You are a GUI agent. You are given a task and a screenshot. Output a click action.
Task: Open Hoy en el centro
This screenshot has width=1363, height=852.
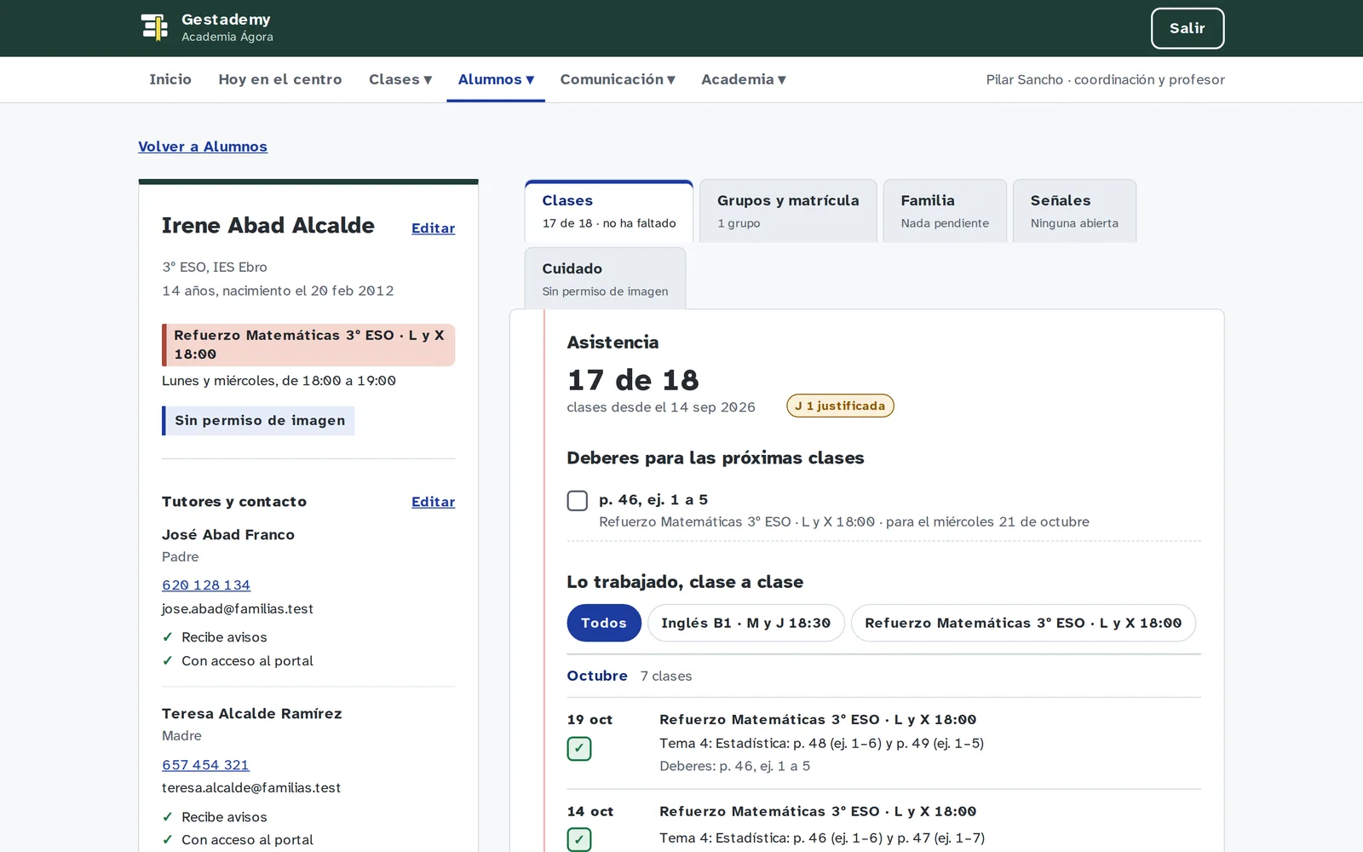280,79
